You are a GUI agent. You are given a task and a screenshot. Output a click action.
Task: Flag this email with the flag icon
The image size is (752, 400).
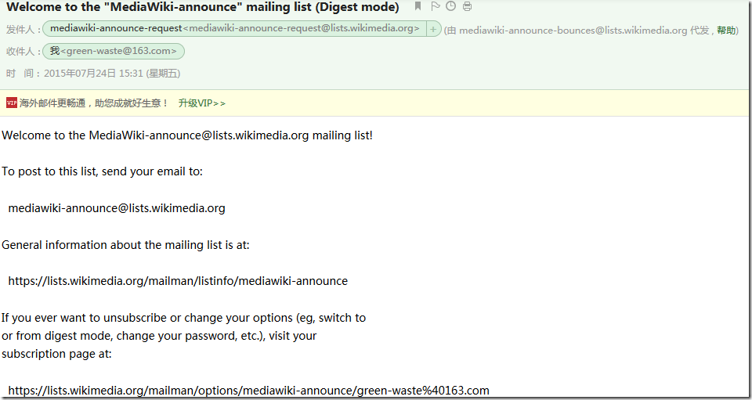pyautogui.click(x=435, y=6)
